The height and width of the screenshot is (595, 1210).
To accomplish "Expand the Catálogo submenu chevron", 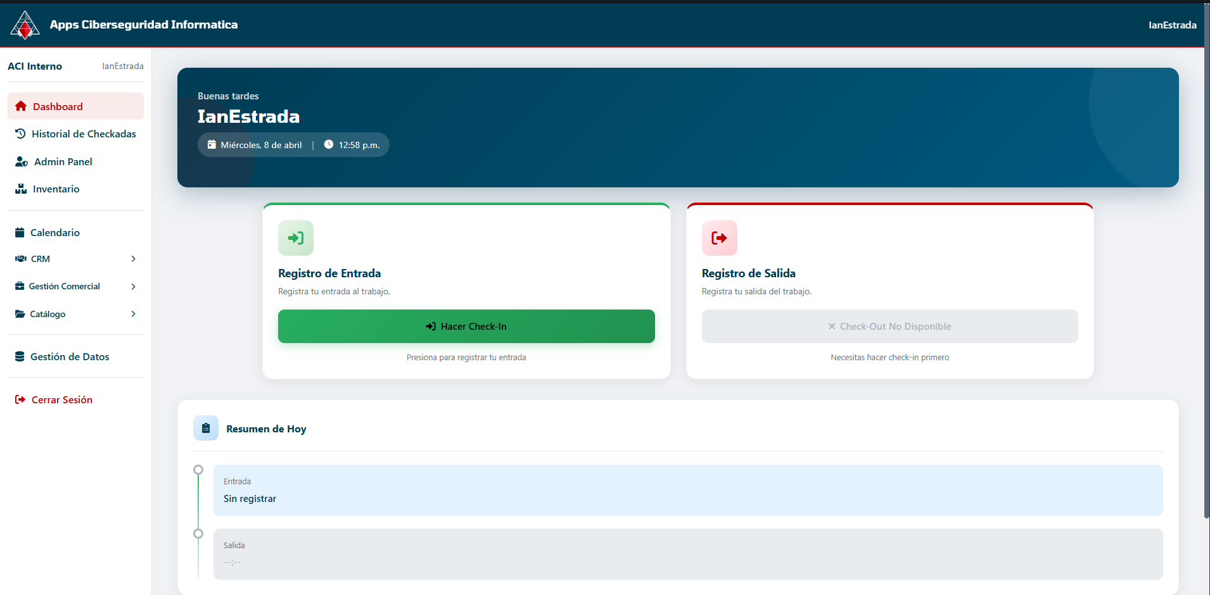I will point(133,314).
